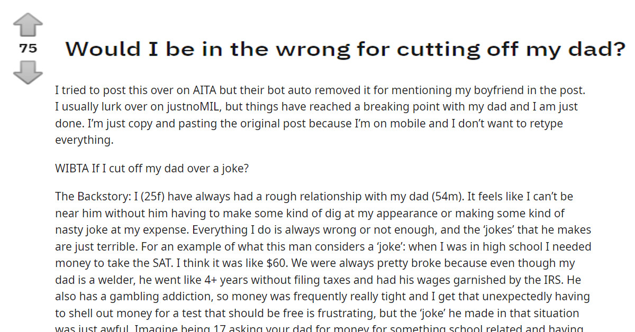Select the vote score showing 75
Viewport: 635px width, 332px height.
click(28, 48)
